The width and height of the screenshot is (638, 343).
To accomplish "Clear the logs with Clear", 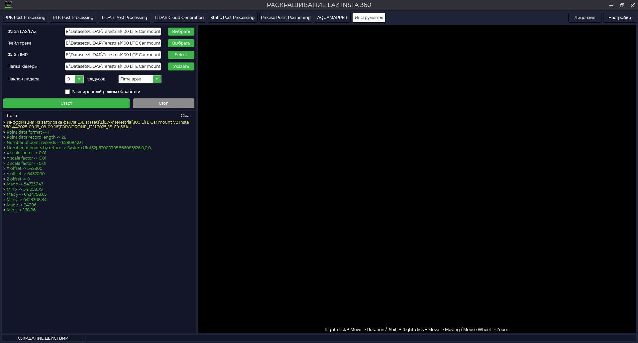I will 186,116.
